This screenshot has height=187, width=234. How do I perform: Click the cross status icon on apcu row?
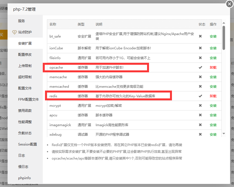200,115
